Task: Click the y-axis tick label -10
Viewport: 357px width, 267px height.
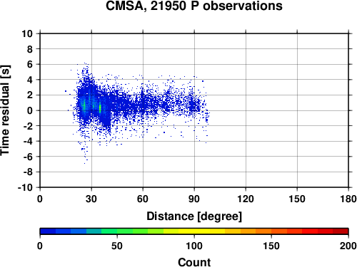Action: pyautogui.click(x=25, y=187)
